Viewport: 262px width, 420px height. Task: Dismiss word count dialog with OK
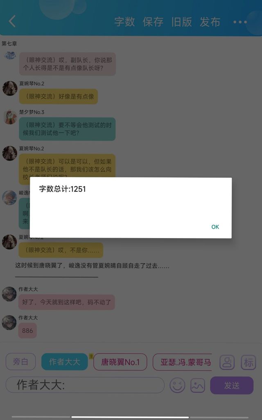tap(215, 227)
